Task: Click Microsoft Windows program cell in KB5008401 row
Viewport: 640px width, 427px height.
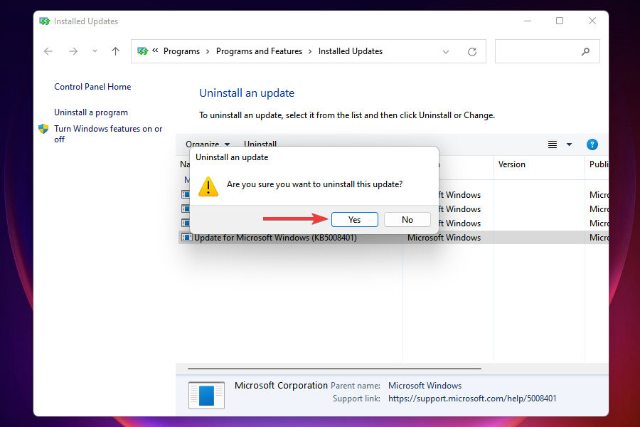Action: (x=444, y=238)
